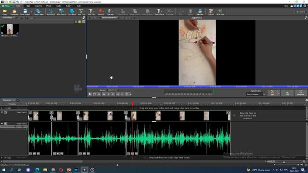Open the Windows Start menu
Viewport: 308px width, 173px height.
(x=3, y=170)
